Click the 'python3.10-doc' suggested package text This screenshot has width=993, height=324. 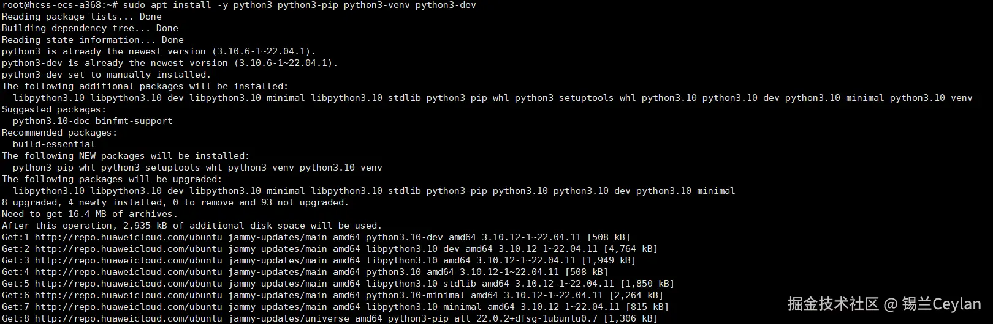[51, 121]
